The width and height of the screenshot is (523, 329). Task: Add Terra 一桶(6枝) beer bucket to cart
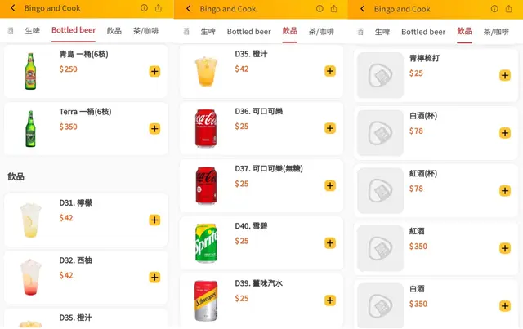(x=154, y=128)
